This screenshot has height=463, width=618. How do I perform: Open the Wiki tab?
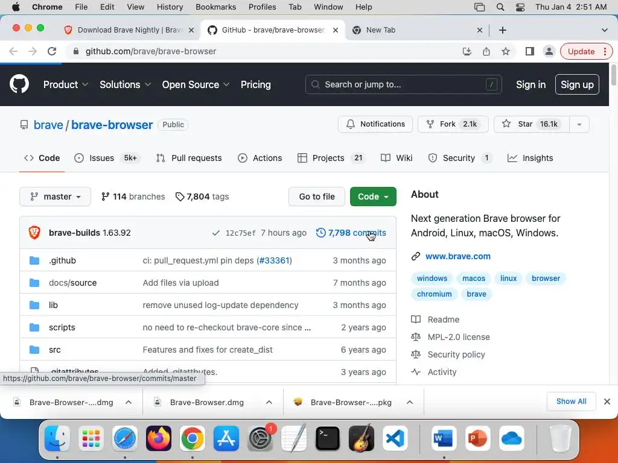click(x=397, y=158)
